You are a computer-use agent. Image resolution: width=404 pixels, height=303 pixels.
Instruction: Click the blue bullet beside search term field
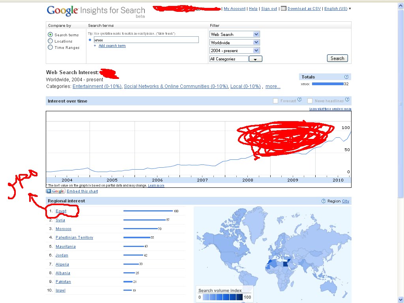click(x=90, y=40)
